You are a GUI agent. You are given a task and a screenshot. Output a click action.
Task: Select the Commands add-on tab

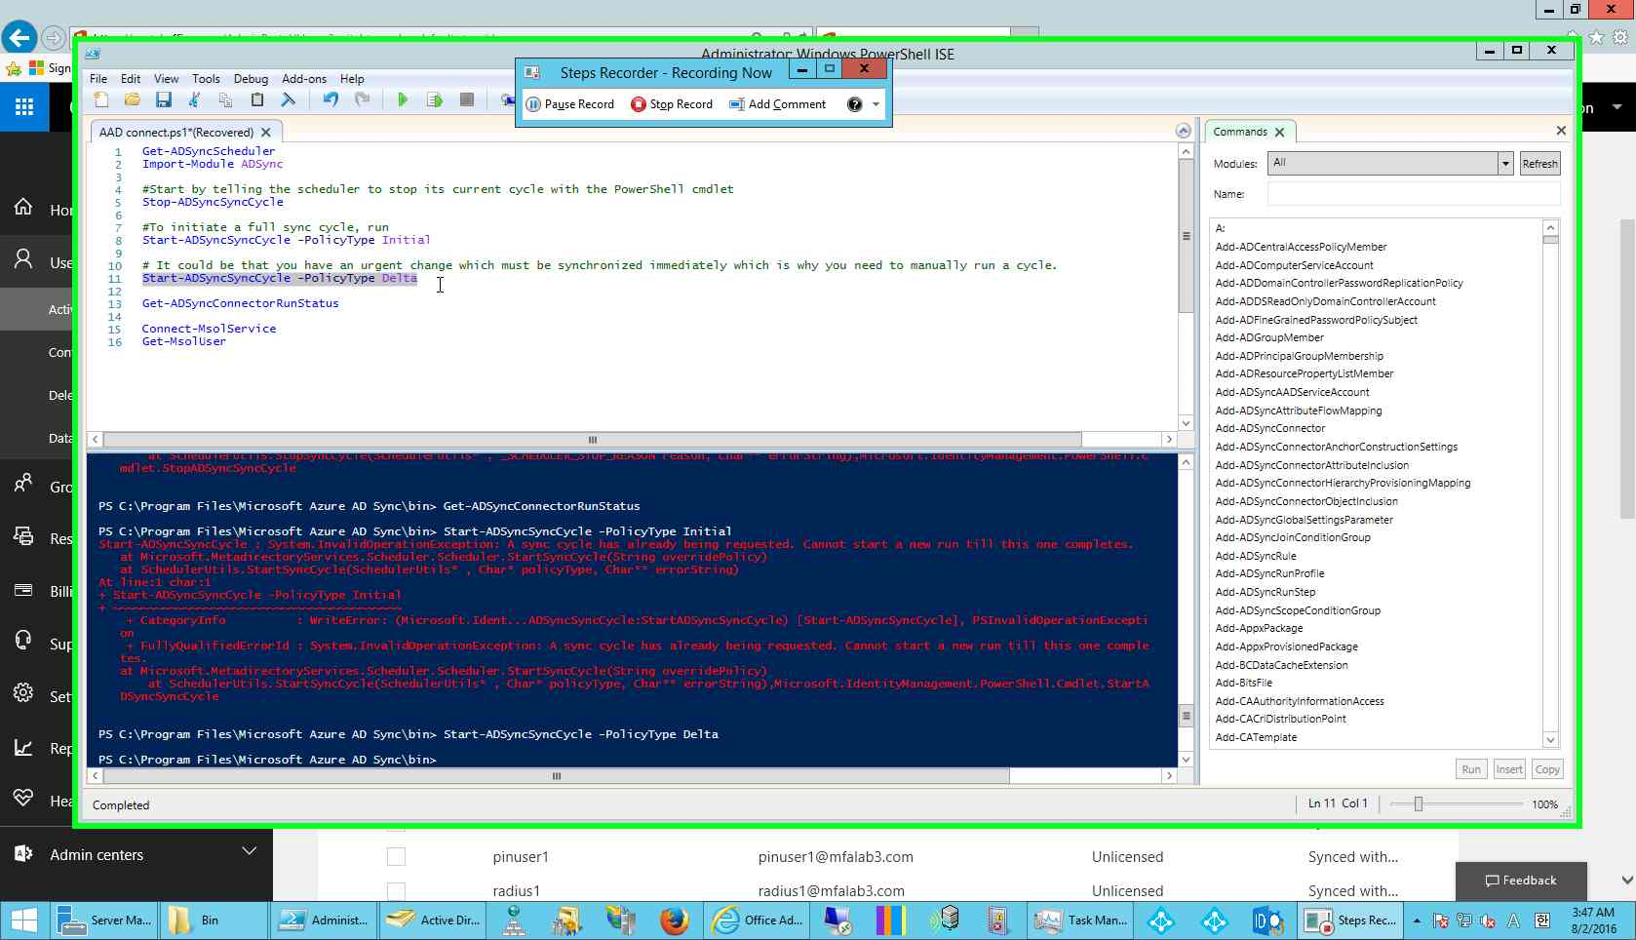[x=1240, y=132]
